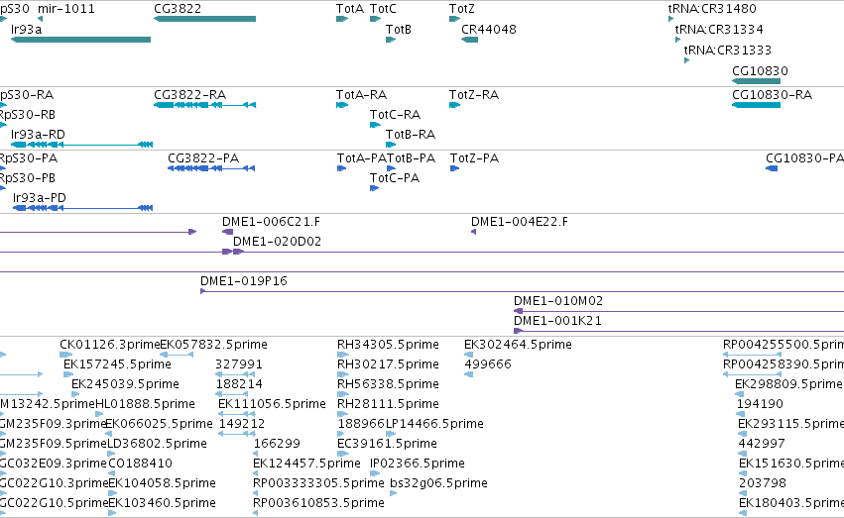This screenshot has width=844, height=518.
Task: Select the EK111056.5prime EST label
Action: pyautogui.click(x=273, y=403)
